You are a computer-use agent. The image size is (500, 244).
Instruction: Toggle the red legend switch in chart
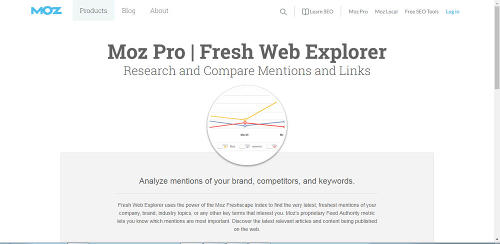point(271,146)
